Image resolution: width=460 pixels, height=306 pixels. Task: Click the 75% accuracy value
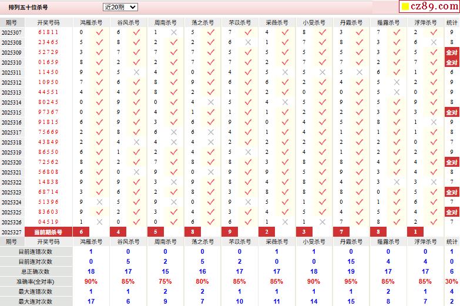coord(165,282)
